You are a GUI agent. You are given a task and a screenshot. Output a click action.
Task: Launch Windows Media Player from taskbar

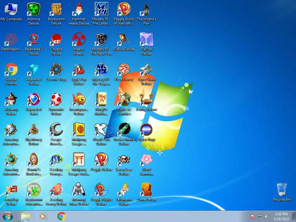(x=43, y=217)
